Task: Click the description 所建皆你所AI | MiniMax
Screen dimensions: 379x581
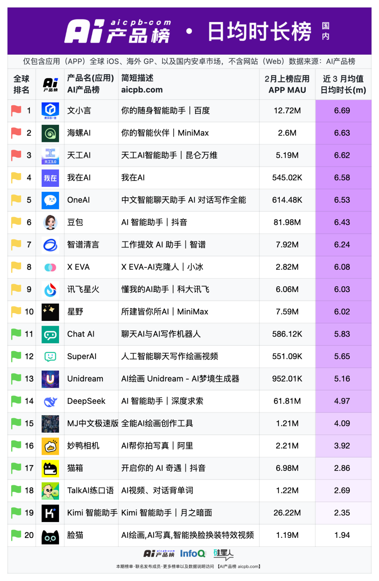Action: (x=165, y=312)
